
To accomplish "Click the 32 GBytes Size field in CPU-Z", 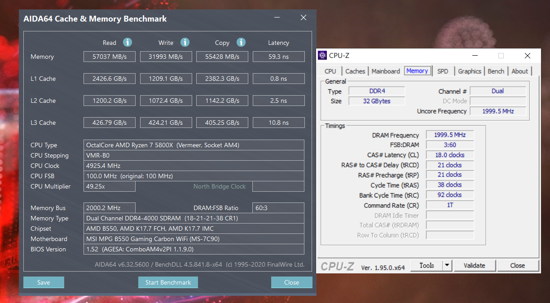I will coord(377,101).
